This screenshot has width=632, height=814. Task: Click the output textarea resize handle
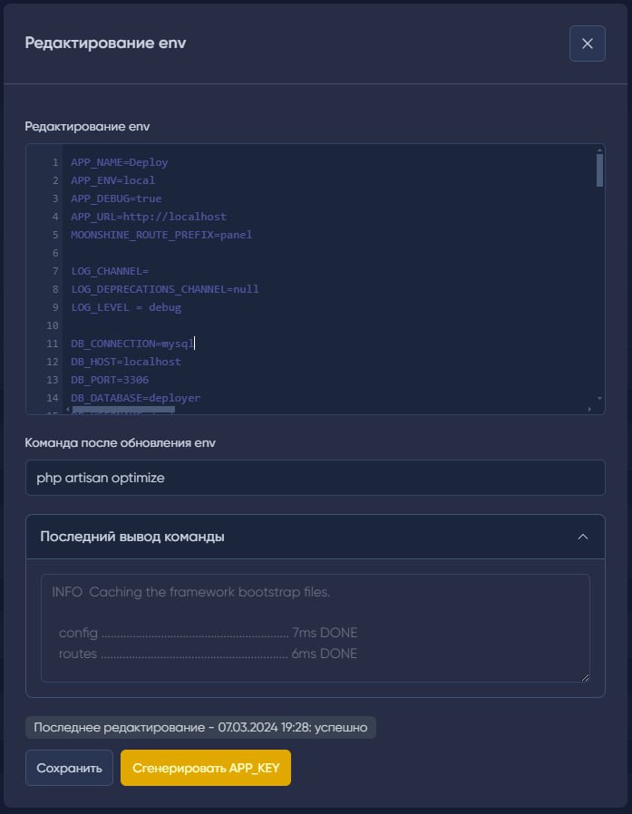(x=585, y=676)
